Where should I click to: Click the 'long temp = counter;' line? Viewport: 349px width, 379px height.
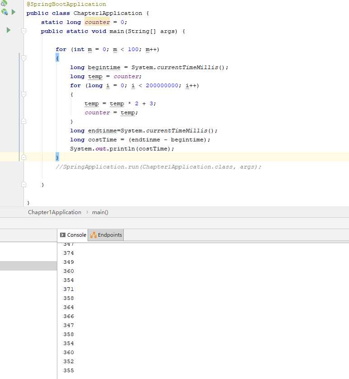click(106, 76)
